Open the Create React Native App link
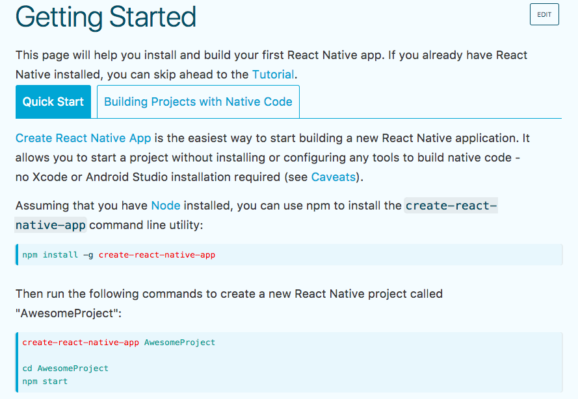Screen dimensions: 578x399 83,138
